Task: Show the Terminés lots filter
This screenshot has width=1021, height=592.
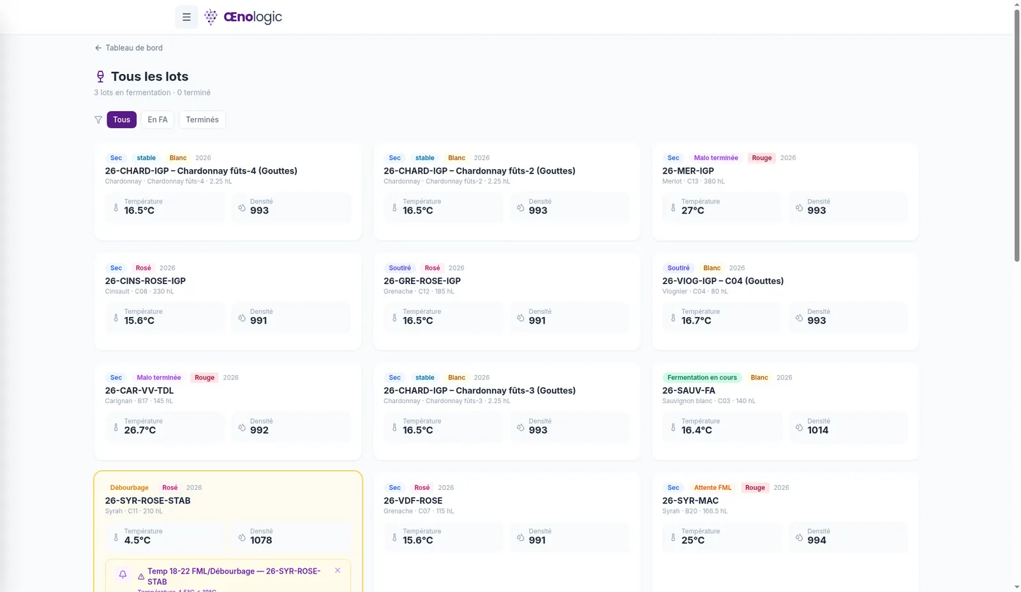Action: click(202, 119)
